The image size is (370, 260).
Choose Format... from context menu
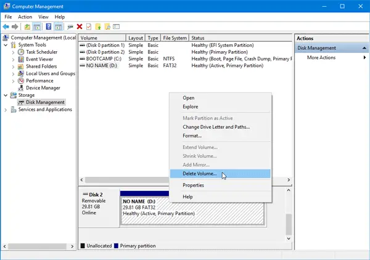220,136
